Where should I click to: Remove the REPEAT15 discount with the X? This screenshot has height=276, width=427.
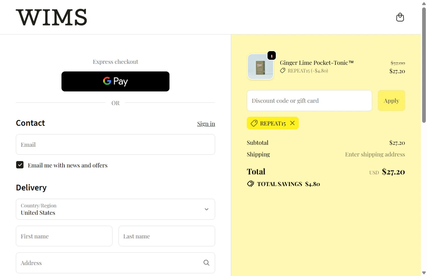point(292,123)
